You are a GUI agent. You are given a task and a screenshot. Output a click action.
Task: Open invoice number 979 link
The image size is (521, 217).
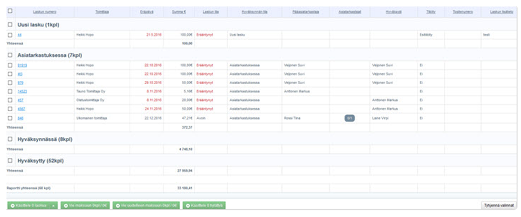click(x=21, y=82)
